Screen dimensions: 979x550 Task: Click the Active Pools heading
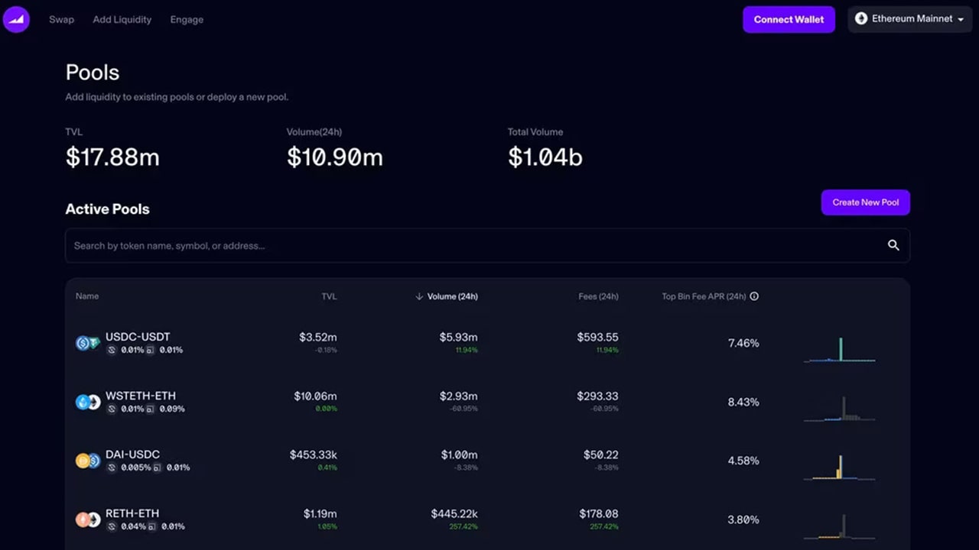click(x=107, y=209)
